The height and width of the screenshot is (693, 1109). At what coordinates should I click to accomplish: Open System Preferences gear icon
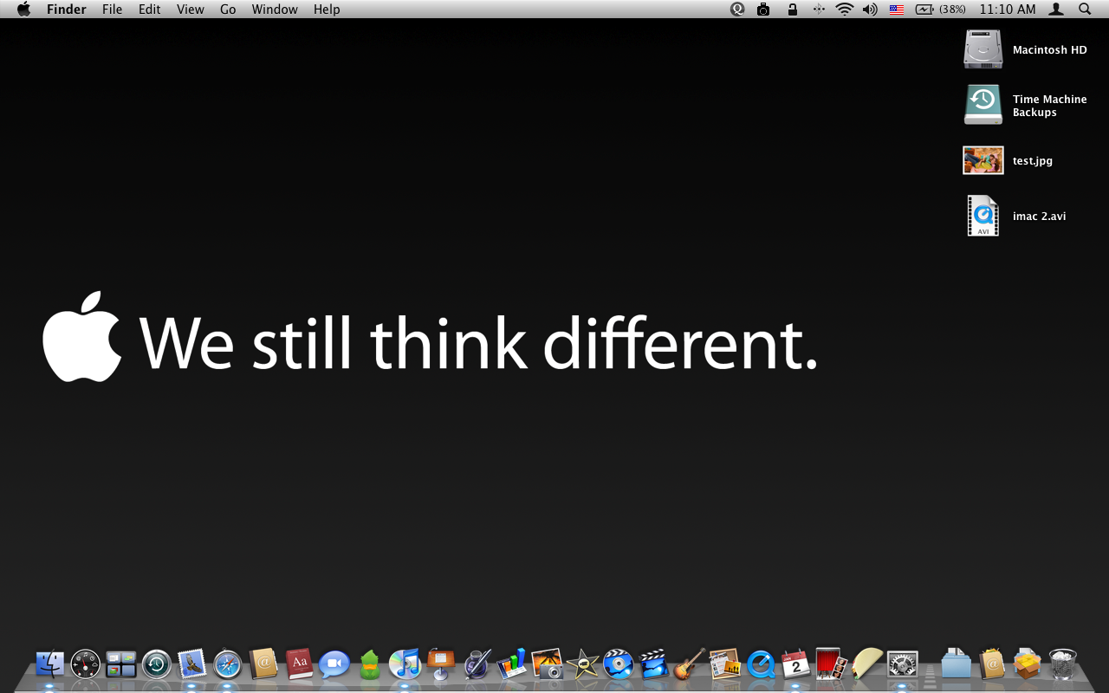[903, 664]
